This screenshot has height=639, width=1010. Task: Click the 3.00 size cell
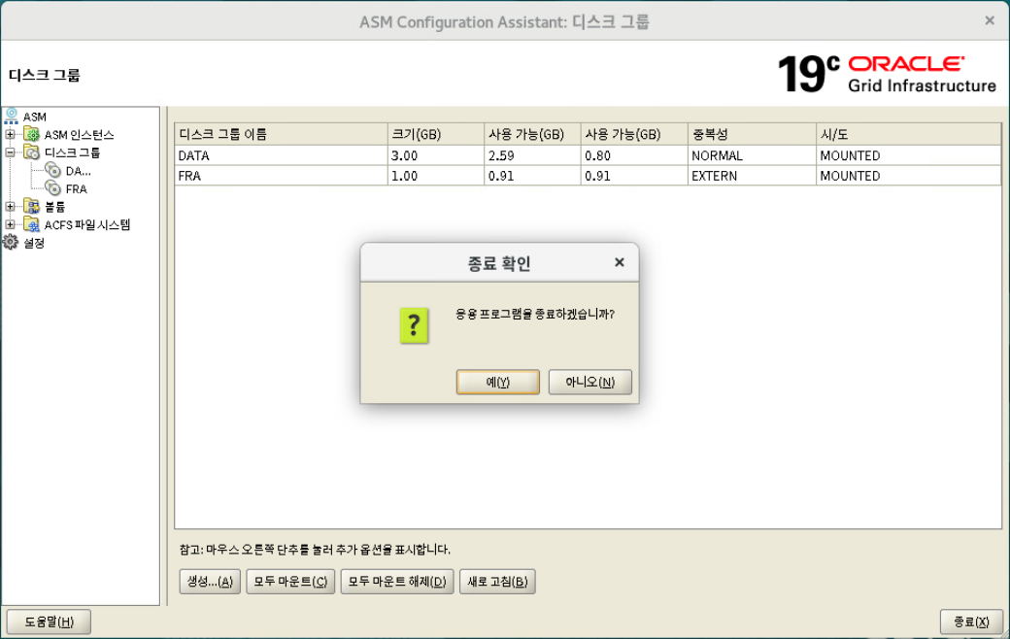pyautogui.click(x=435, y=155)
